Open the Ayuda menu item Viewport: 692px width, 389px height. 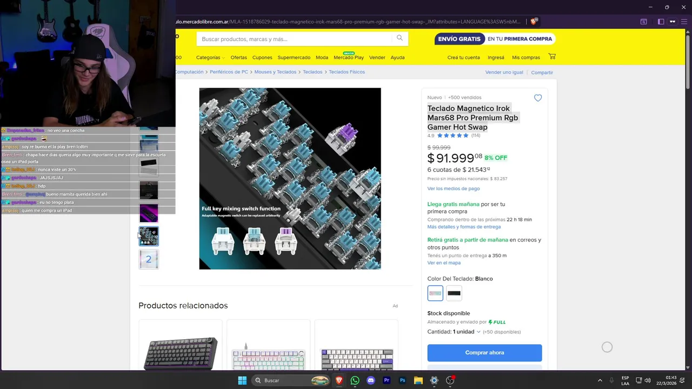(397, 57)
